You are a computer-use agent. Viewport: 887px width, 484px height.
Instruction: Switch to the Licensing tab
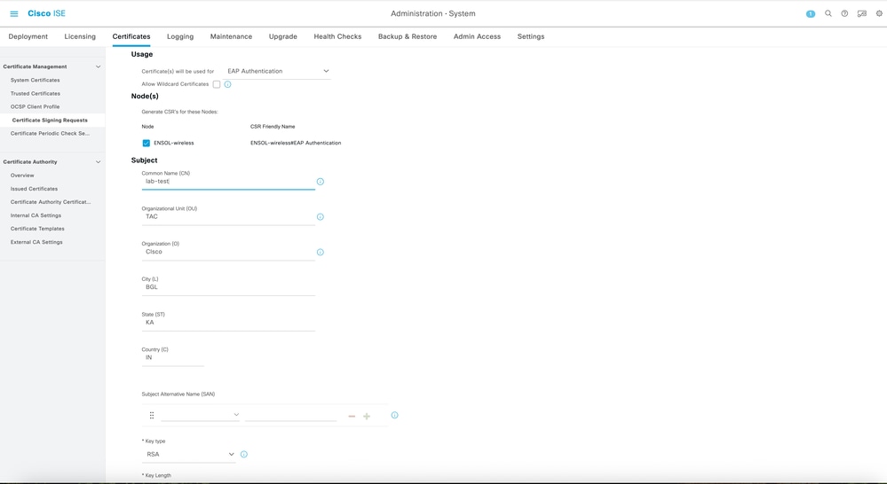80,36
